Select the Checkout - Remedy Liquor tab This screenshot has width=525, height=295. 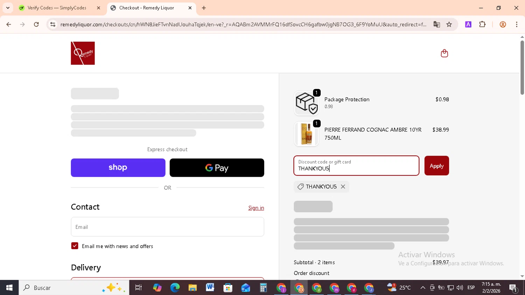146,8
